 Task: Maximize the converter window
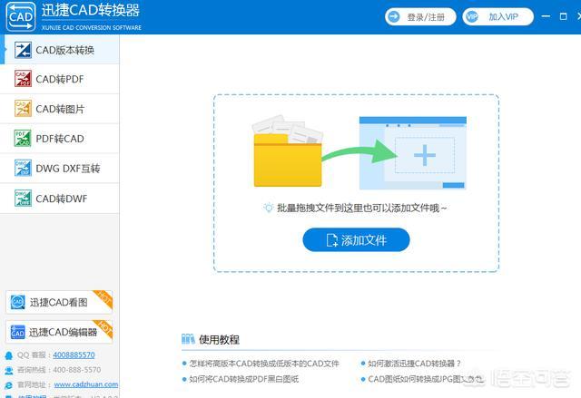[x=563, y=16]
